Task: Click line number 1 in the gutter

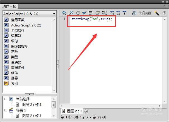Action: pos(64,19)
